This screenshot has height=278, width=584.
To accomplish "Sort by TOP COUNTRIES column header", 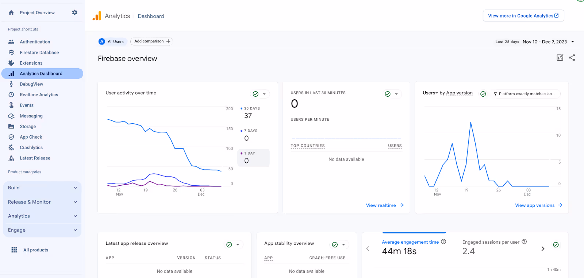I will click(x=308, y=146).
